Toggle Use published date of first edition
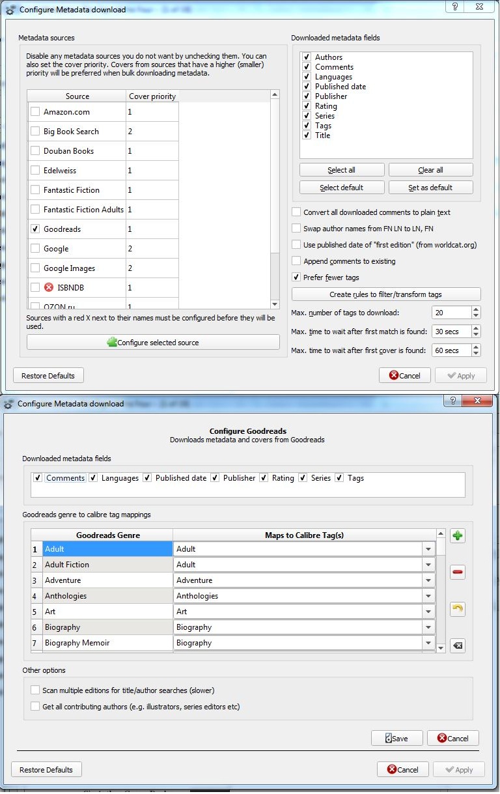The width and height of the screenshot is (500, 794). coord(296,245)
